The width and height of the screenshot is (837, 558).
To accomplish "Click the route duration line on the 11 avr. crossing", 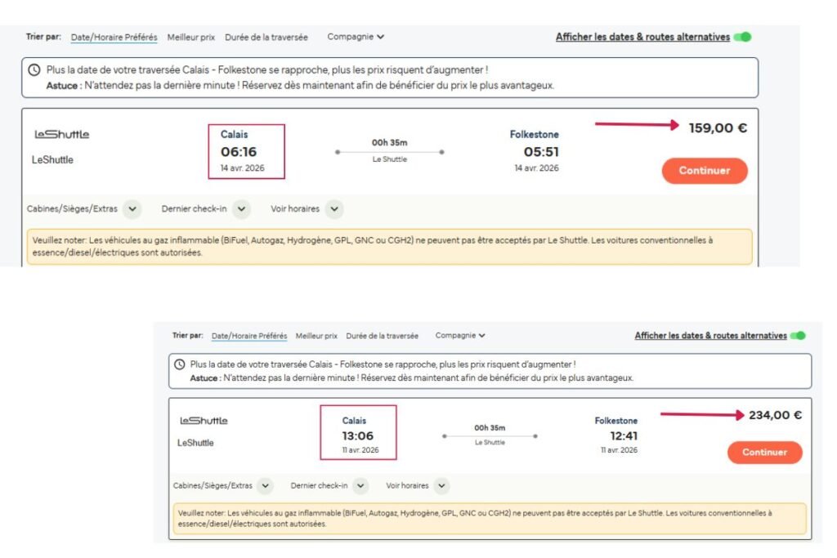I will pyautogui.click(x=490, y=436).
